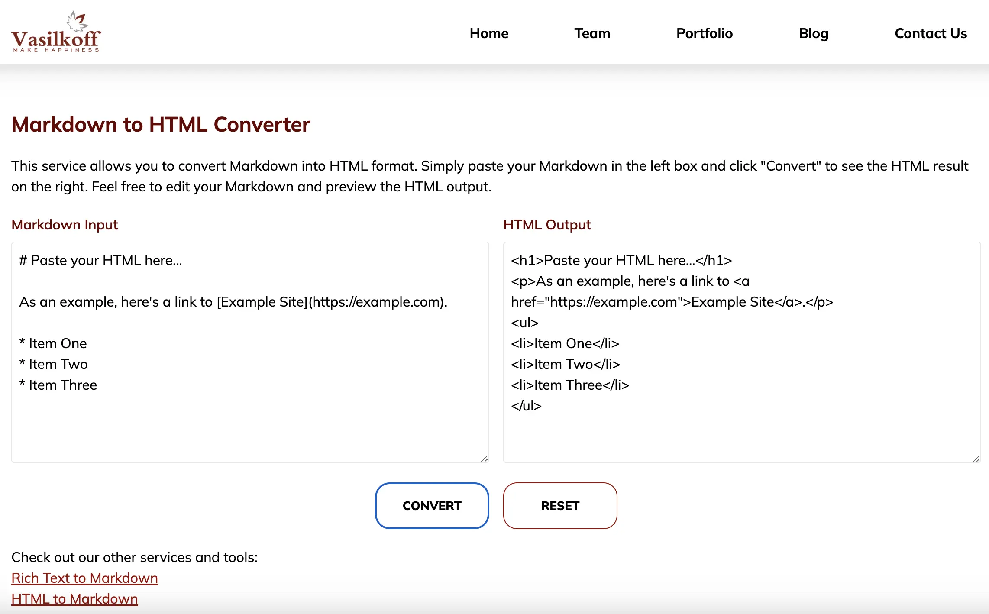
Task: Click the CONVERT button
Action: (x=432, y=506)
